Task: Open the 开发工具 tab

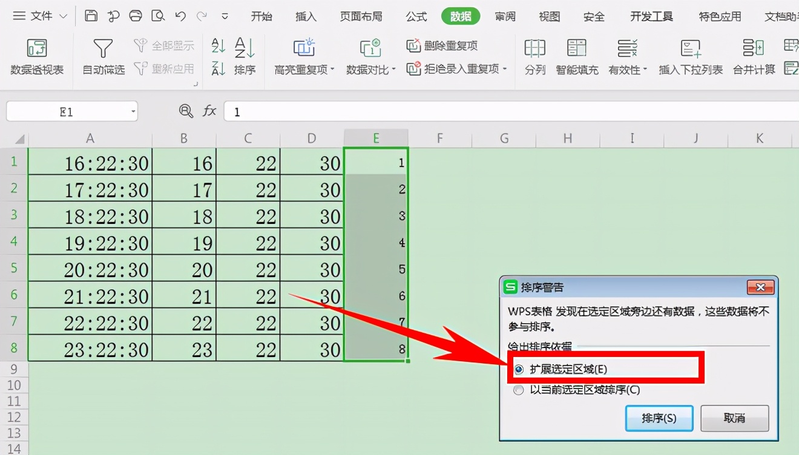Action: (x=651, y=16)
